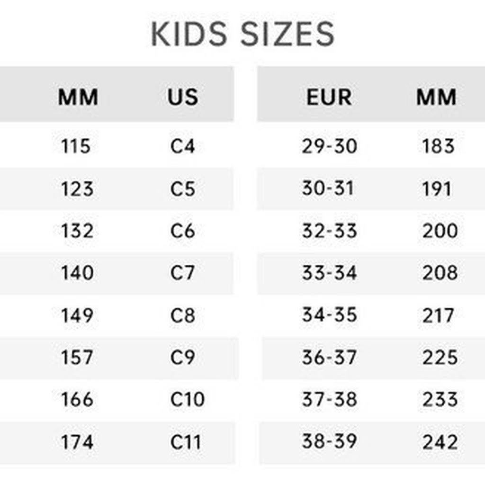The image size is (485, 485).
Task: Click the 242 millimeter value
Action: 440,442
